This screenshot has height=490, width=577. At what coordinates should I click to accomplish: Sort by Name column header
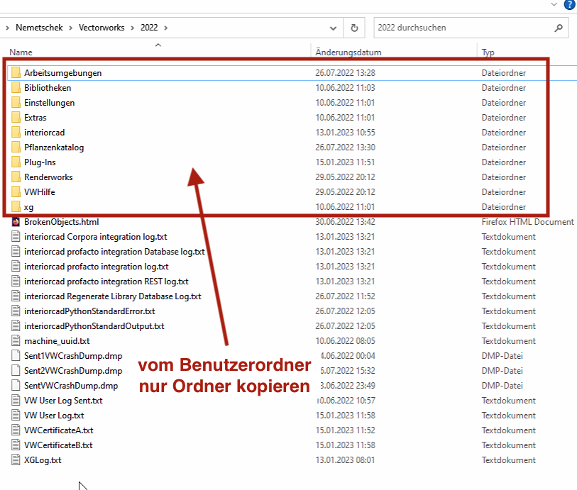point(21,52)
